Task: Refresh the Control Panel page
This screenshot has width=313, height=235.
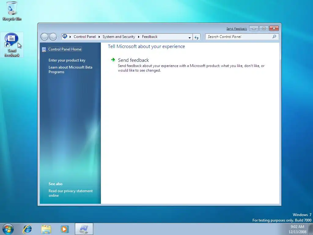Action: click(197, 37)
